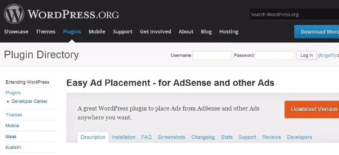Open the Hosting nav item

click(x=229, y=31)
